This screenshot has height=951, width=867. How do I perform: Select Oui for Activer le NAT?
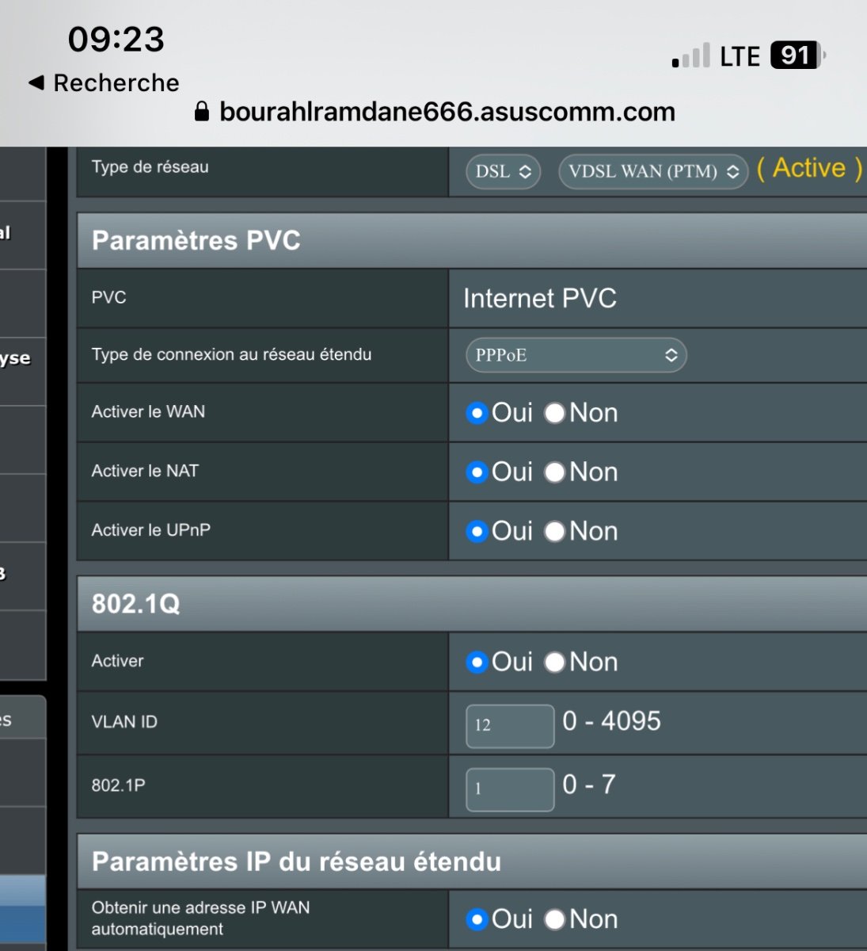(477, 472)
